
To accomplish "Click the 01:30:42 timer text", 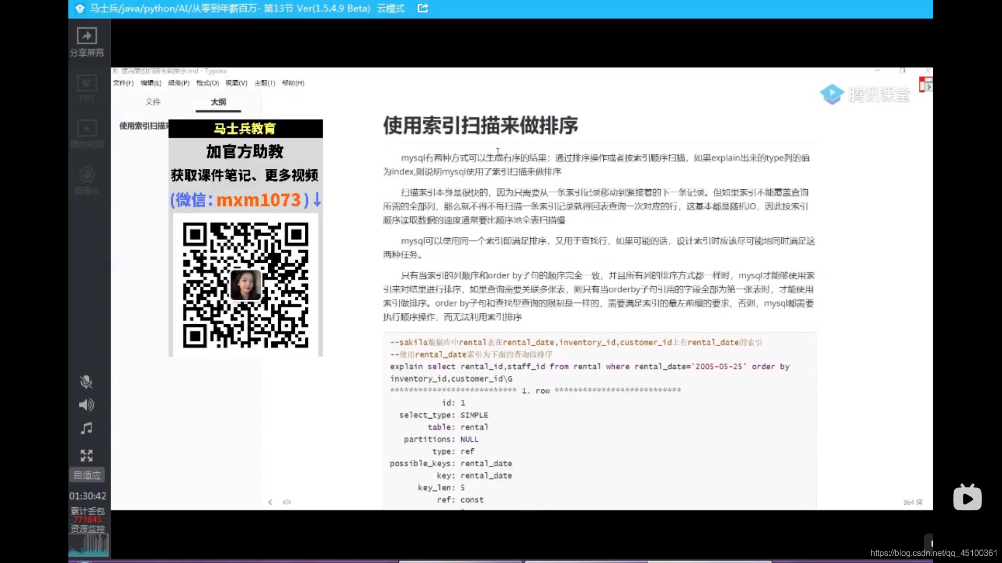I will click(x=88, y=496).
